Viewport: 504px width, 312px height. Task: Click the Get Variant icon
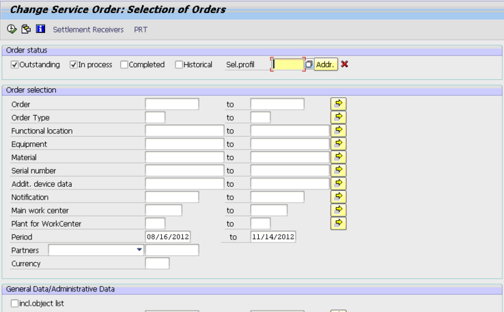point(26,29)
